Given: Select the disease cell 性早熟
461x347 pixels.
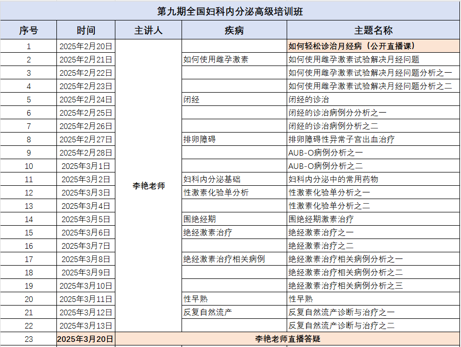Looking at the screenshot, I should (x=234, y=299).
